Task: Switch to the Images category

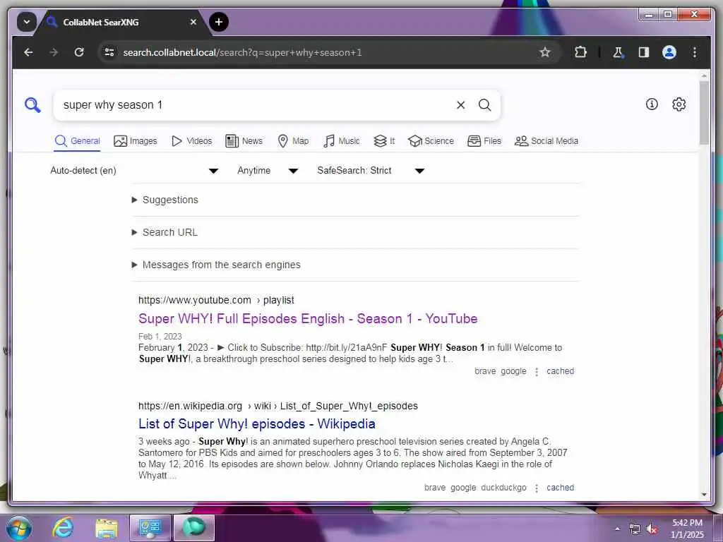Action: pos(136,141)
